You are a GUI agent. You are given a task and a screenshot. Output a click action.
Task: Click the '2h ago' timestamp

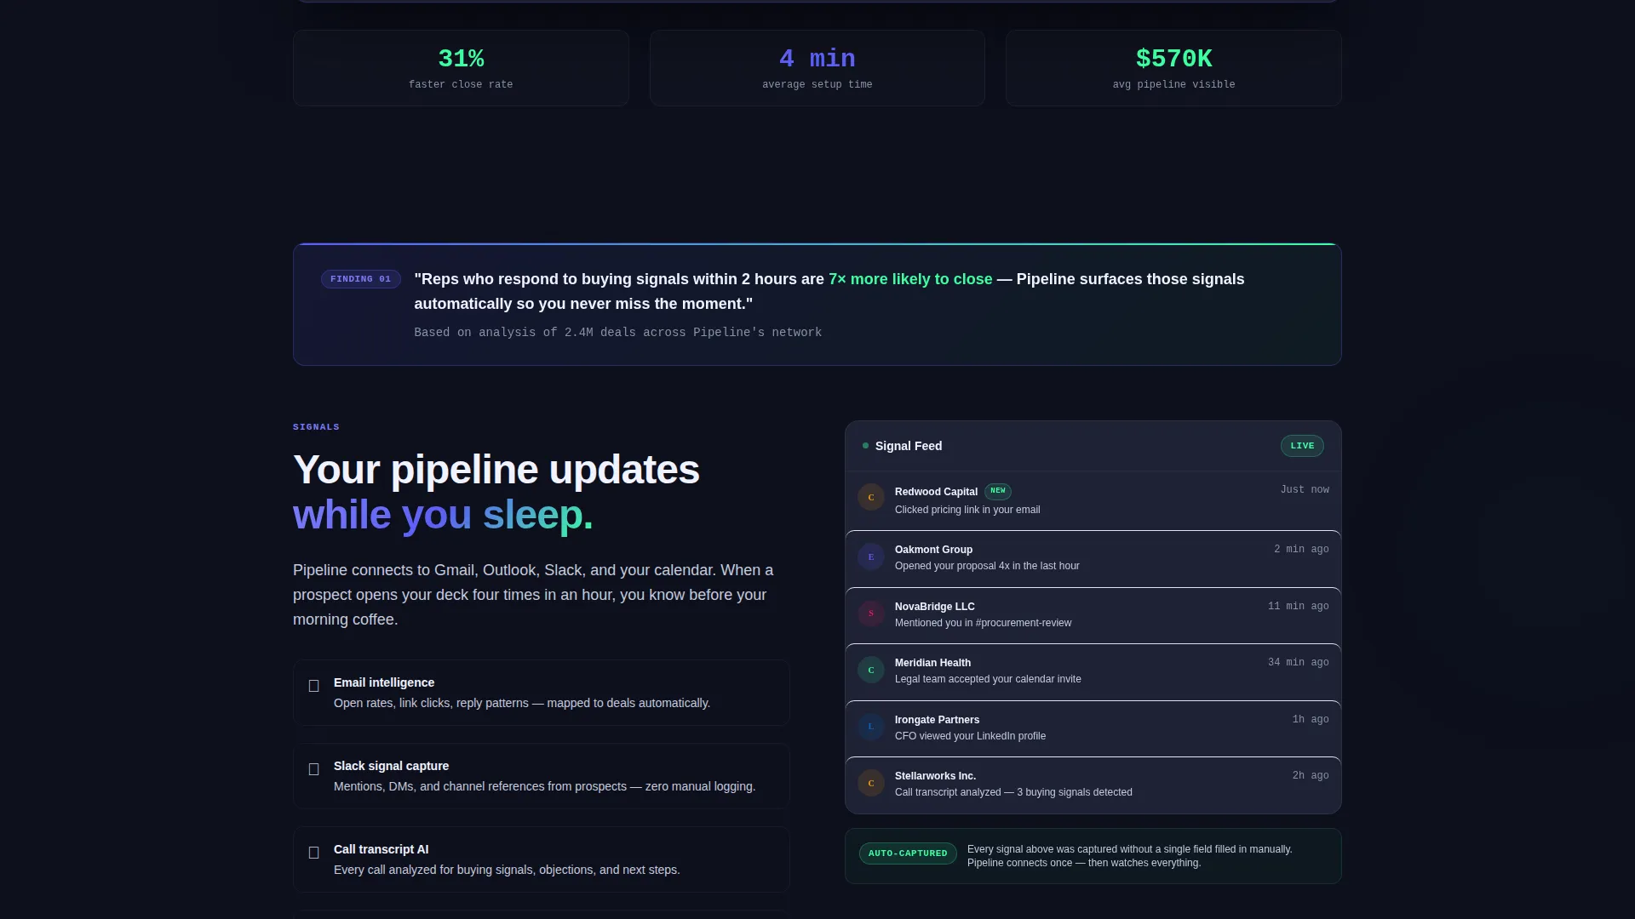[x=1311, y=776]
